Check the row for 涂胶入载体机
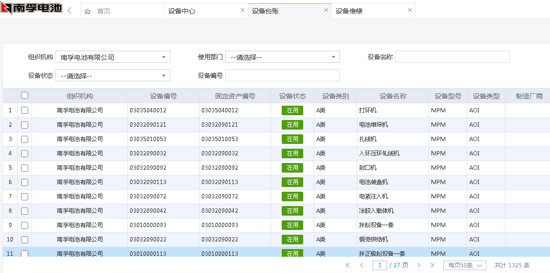The height and width of the screenshot is (273, 550). [x=24, y=211]
